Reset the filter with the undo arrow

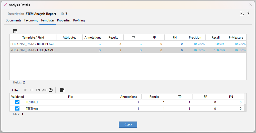click(51, 90)
